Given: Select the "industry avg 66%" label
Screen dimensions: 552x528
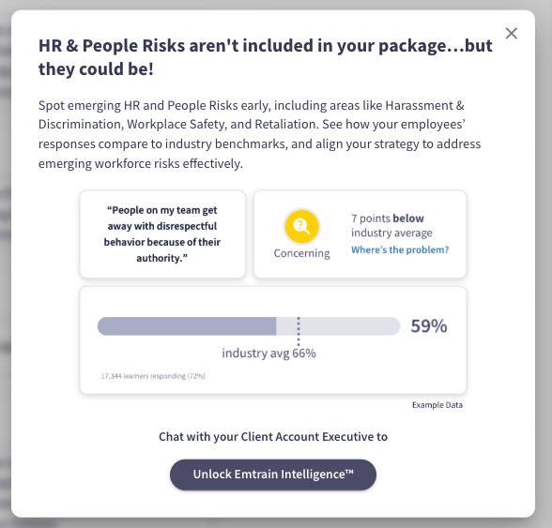Looking at the screenshot, I should tap(268, 354).
